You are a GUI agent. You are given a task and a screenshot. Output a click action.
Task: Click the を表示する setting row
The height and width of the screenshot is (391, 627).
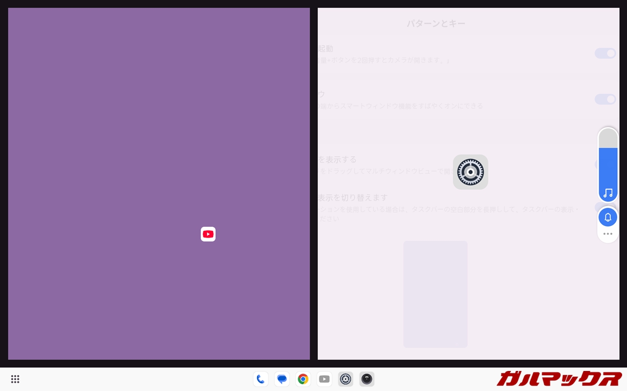441,165
